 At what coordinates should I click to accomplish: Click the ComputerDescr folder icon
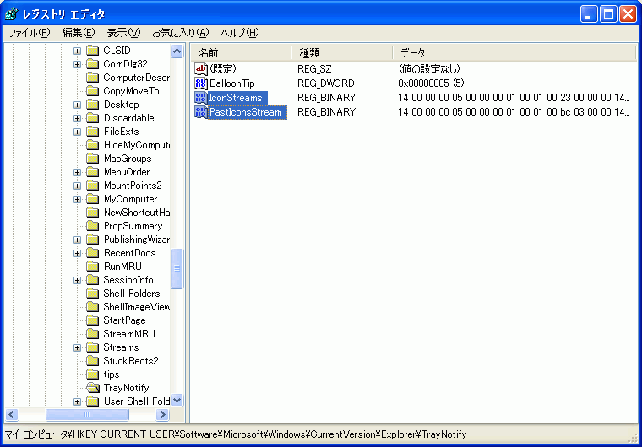[x=93, y=78]
